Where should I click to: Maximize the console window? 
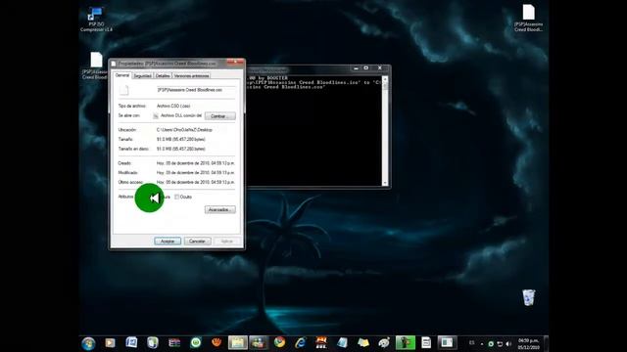tap(365, 68)
